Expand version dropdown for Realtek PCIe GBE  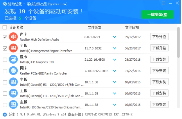115,71
